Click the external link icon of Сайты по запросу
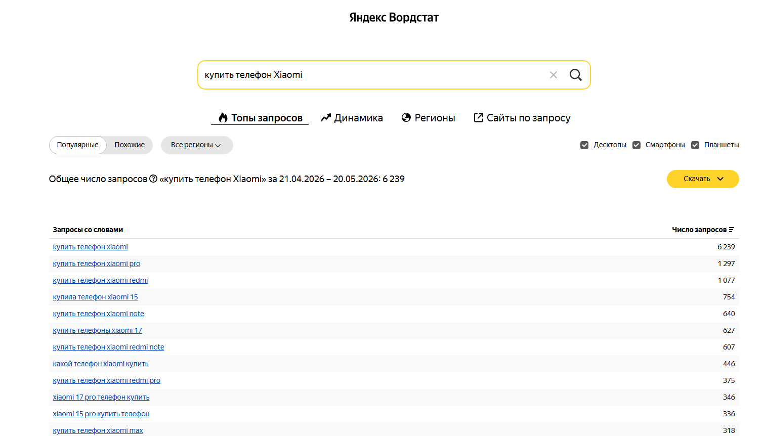Viewport: 765px width, 436px height. point(479,117)
